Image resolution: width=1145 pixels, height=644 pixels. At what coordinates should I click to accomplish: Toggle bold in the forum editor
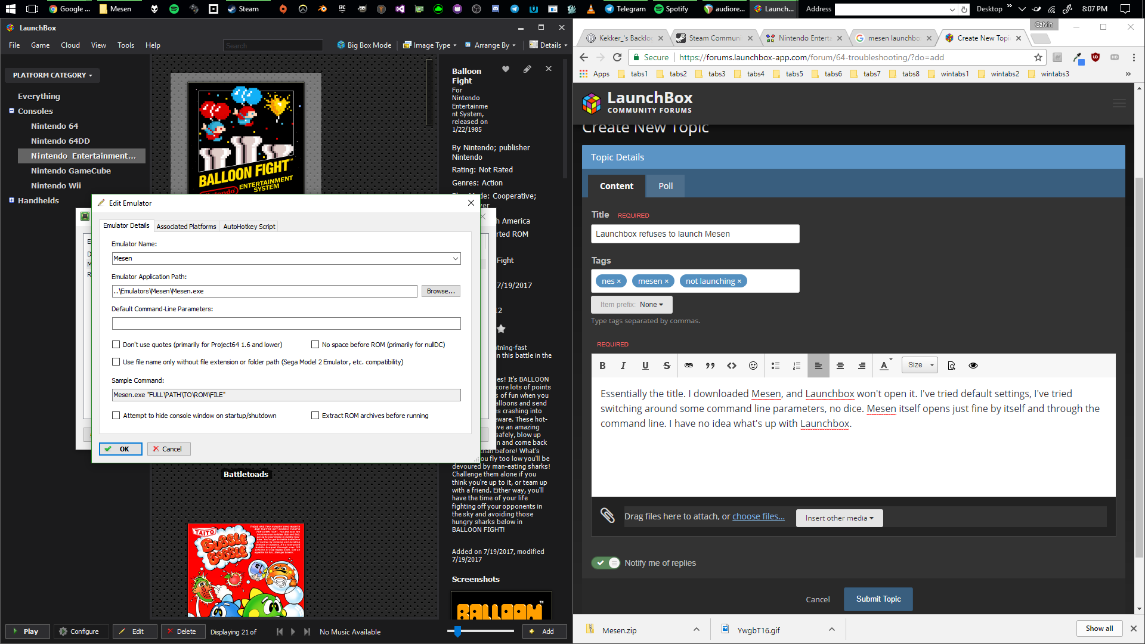(602, 366)
